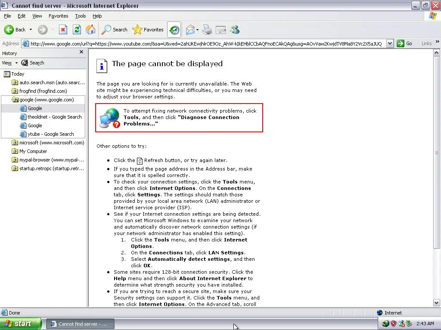Click the Forward arrow toolbar button
Image resolution: width=441 pixels, height=330 pixels.
click(43, 30)
